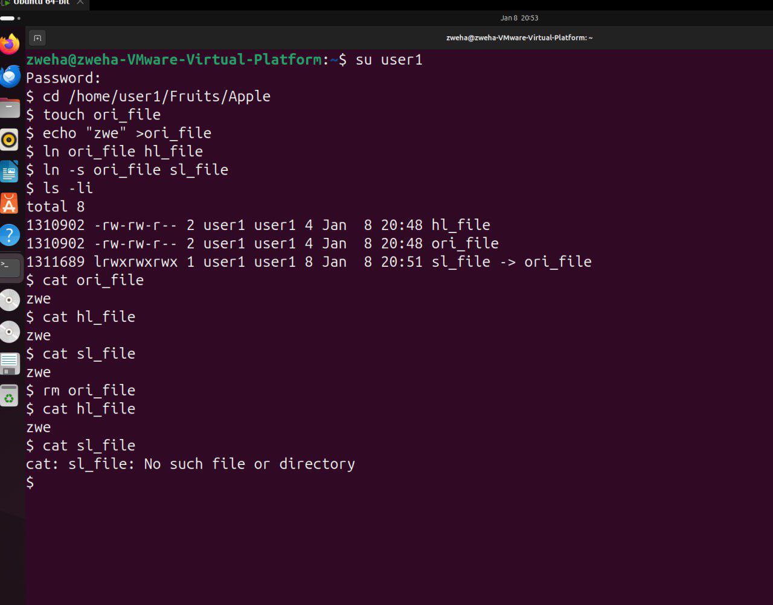The height and width of the screenshot is (605, 773).
Task: Open the second mounted disc icon
Action: [10, 331]
